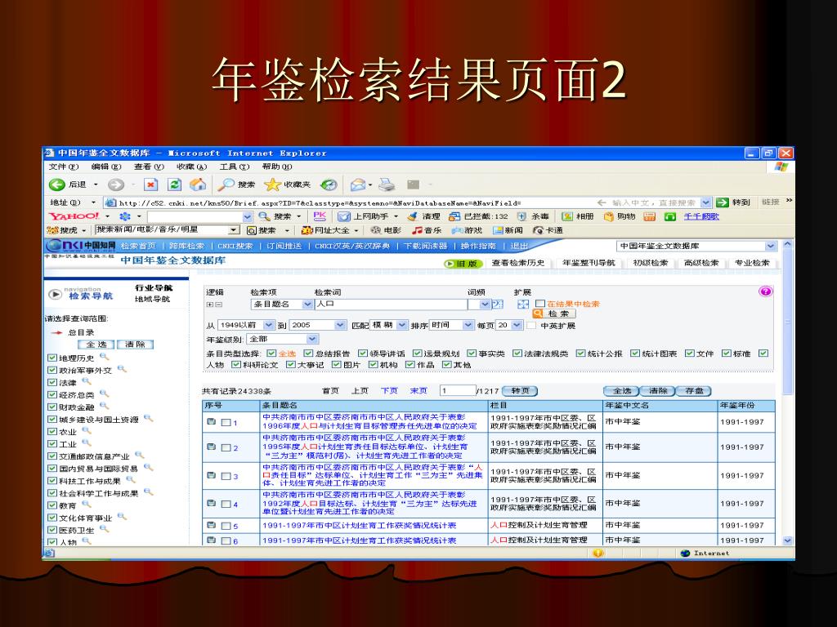Click the 存盘 save button
Screen dimensions: 837x627
693,391
